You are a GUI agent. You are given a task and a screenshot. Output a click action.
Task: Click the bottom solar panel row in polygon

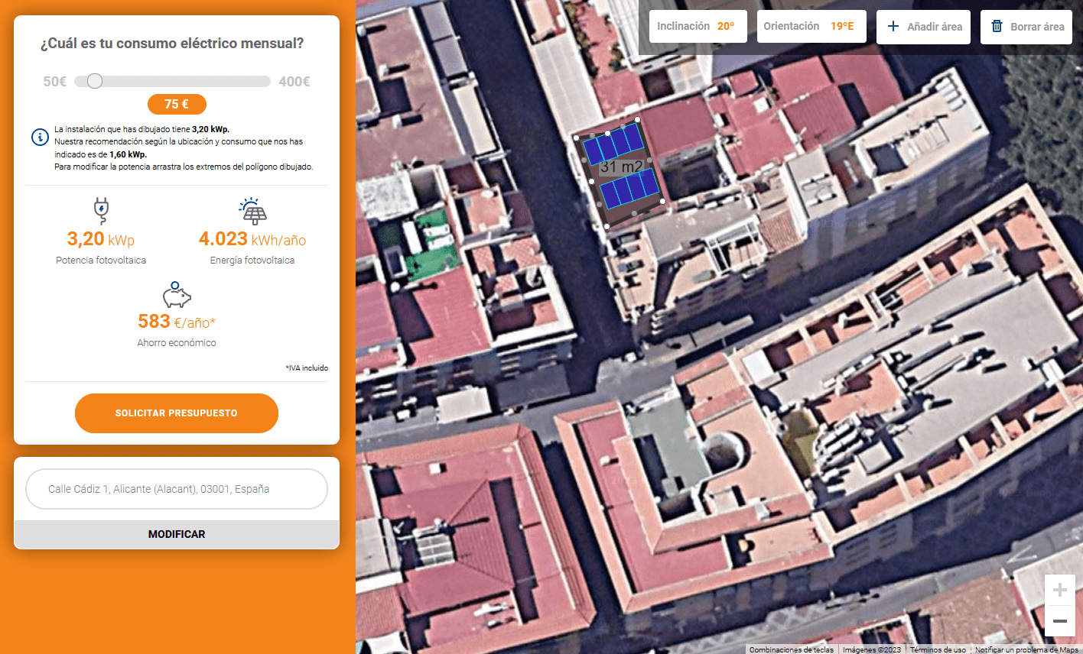click(629, 189)
